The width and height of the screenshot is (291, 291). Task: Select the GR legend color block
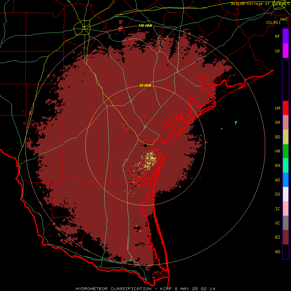[286, 123]
